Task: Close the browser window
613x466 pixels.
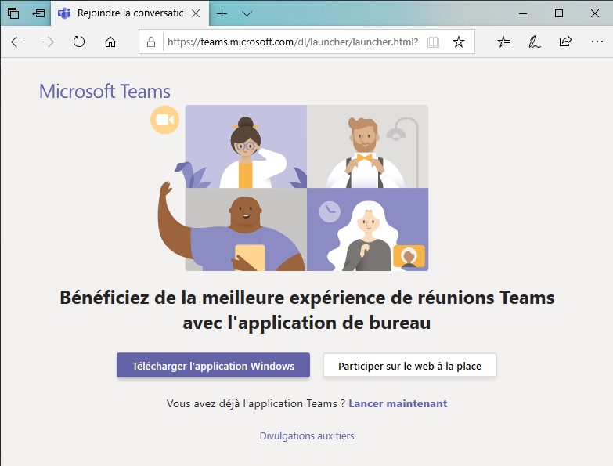Action: click(x=595, y=13)
